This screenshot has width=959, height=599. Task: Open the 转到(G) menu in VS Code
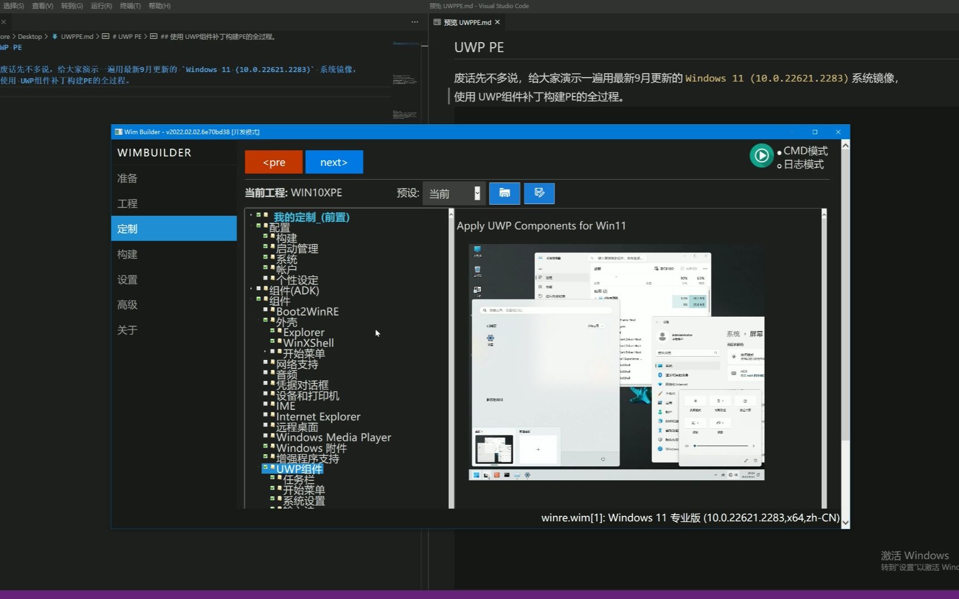[x=72, y=6]
